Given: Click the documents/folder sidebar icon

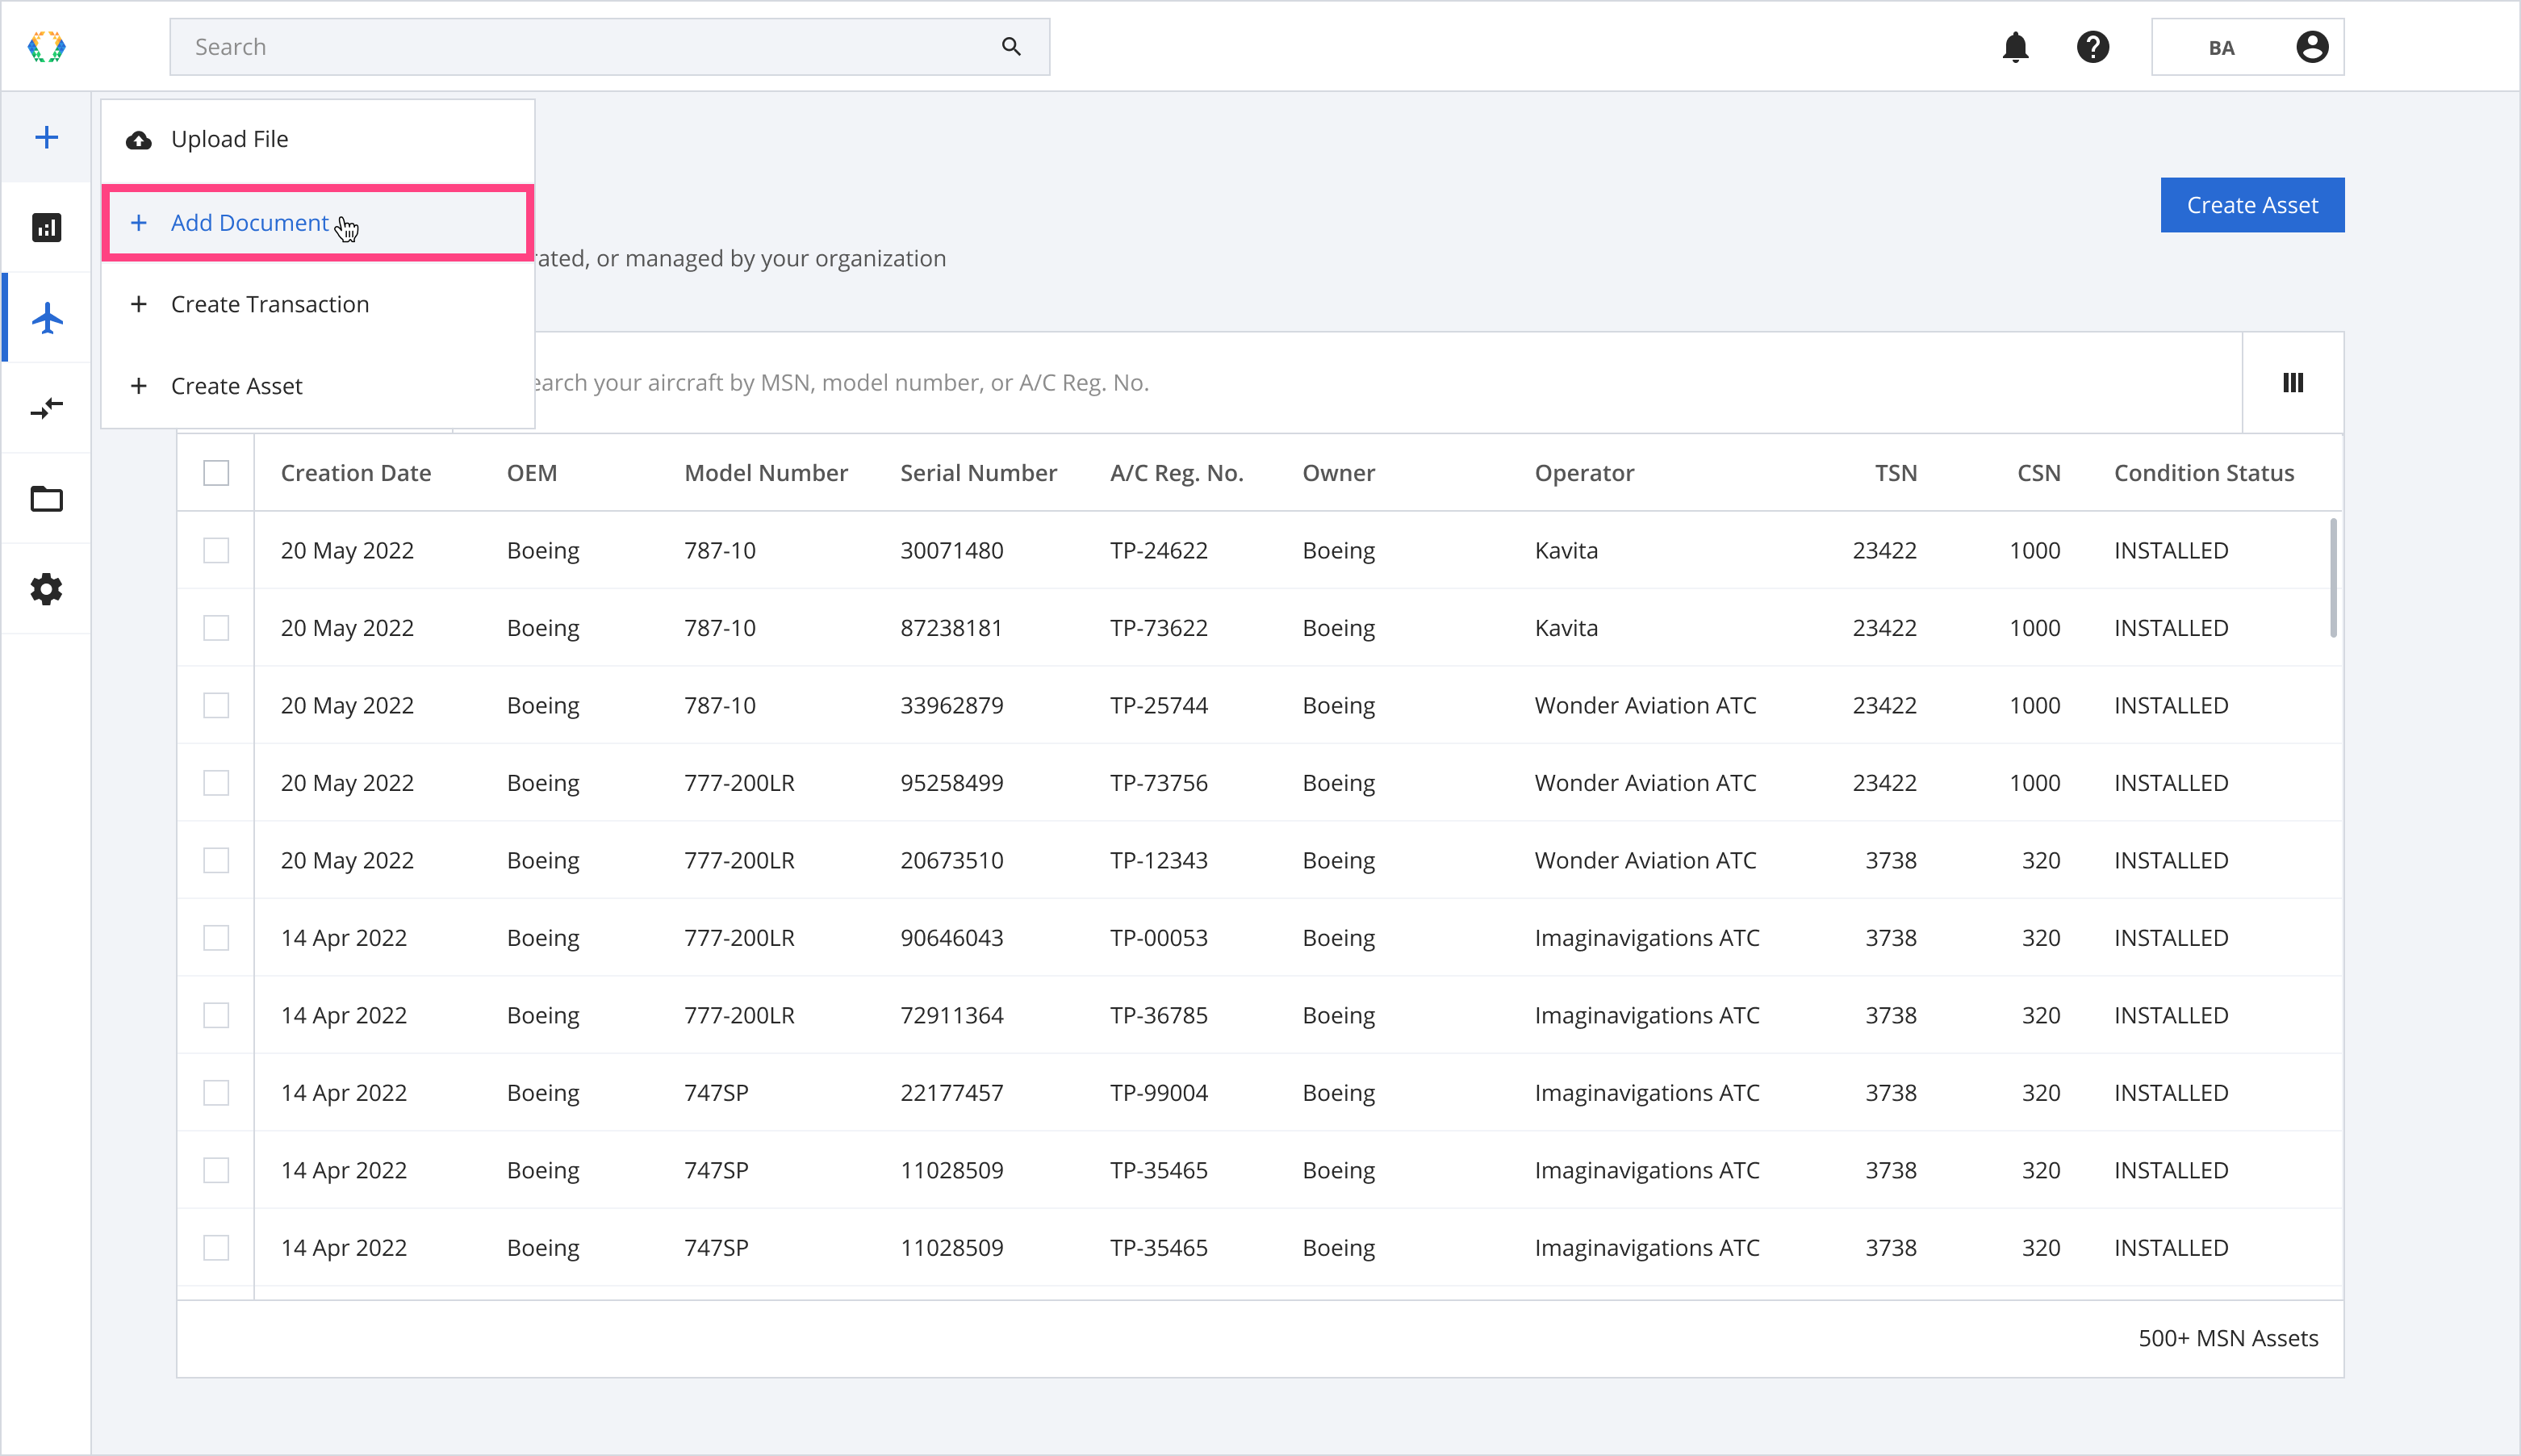Looking at the screenshot, I should click(45, 500).
